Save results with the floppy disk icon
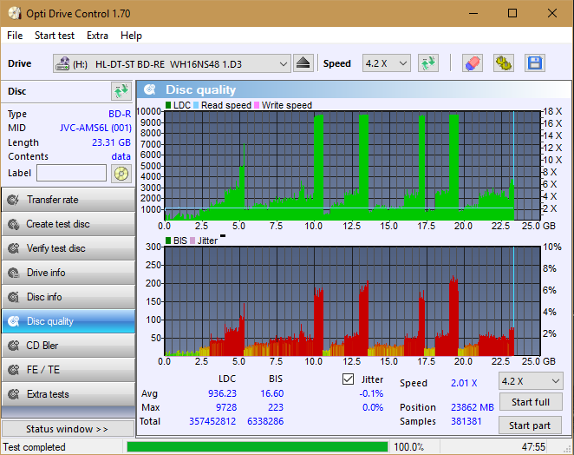 coord(535,63)
